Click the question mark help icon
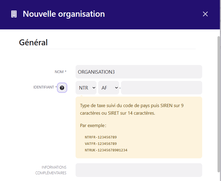Image resolution: width=221 pixels, height=181 pixels. coord(62,88)
